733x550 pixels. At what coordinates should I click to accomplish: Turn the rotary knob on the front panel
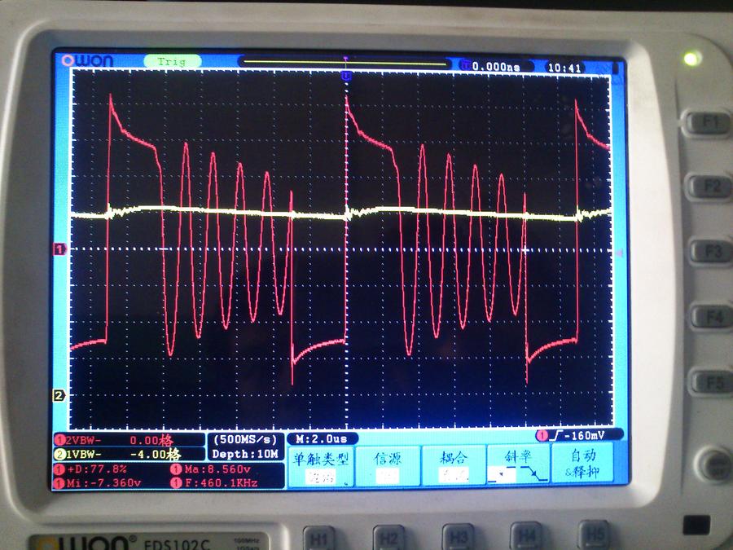point(713,465)
